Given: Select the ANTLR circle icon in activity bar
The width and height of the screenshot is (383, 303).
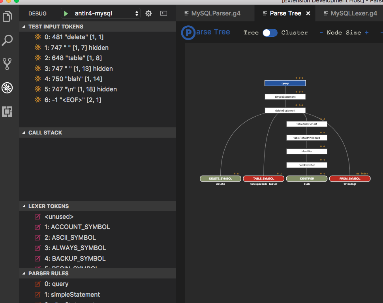Looking at the screenshot, I should pos(7,88).
